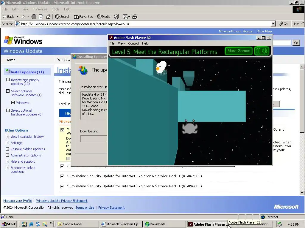The height and width of the screenshot is (228, 305).
Task: Open the Help menu in Flash Player
Action: tap(145, 43)
